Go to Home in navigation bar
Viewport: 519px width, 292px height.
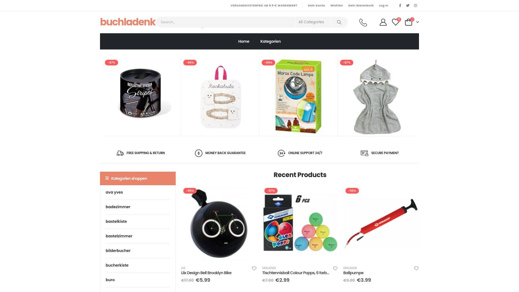pyautogui.click(x=244, y=41)
